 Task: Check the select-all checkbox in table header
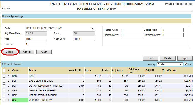4,71
